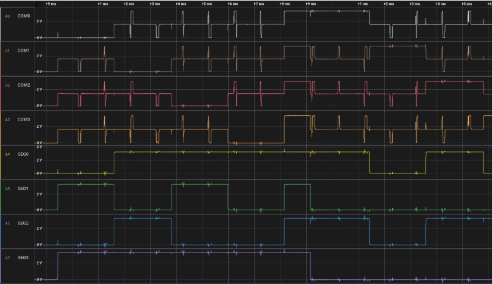Click the A7 channel identifier
The width and height of the screenshot is (492, 284).
point(8,258)
